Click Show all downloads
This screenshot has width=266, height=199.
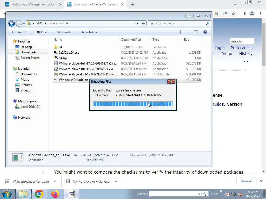[246, 181]
